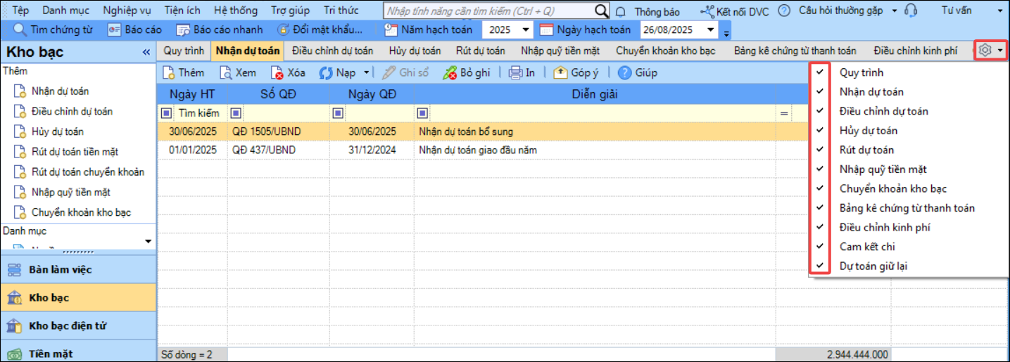This screenshot has height=362, width=1010.
Task: Uncheck Chuyển khoản kho bạc in tab list
Action: [x=819, y=188]
